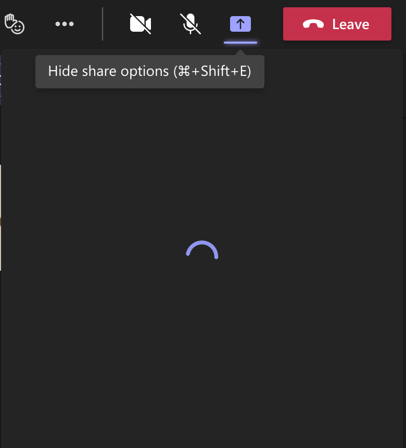Image resolution: width=406 pixels, height=448 pixels.
Task: Click the vertical divider beside camera icon
Action: pos(103,24)
